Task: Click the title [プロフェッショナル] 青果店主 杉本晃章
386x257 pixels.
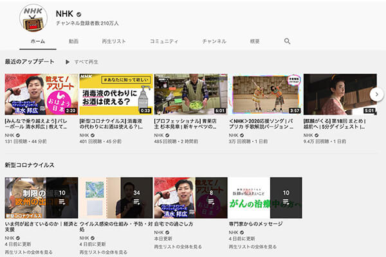Action: click(x=186, y=124)
